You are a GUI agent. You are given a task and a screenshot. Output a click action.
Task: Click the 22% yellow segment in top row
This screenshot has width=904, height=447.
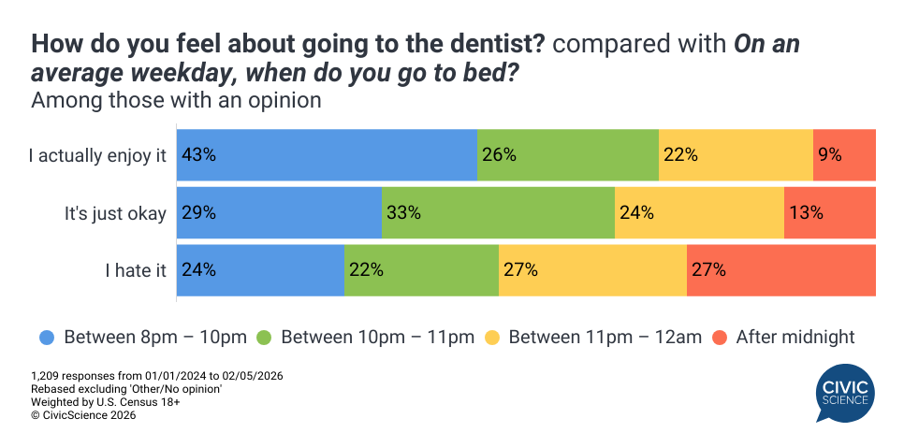736,155
